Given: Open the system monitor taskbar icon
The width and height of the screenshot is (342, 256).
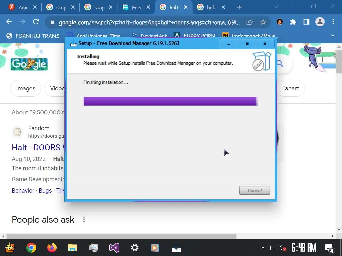Looking at the screenshot, I should (x=94, y=248).
